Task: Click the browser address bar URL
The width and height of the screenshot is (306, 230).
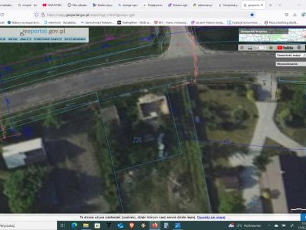Action: 91,15
